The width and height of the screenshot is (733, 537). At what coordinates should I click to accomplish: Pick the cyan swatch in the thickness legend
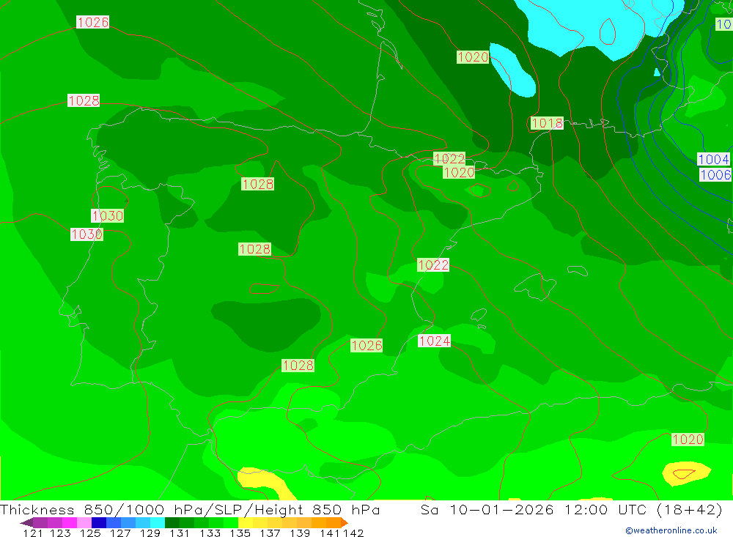point(157,522)
